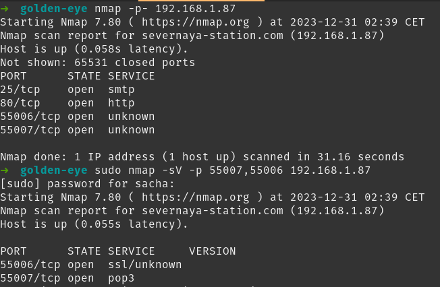The image size is (440, 287).
Task: Select the orange active tab indicator at top
Action: (201, 1)
